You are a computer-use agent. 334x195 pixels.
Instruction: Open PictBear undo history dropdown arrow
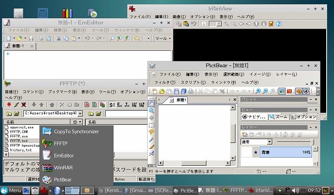click(237, 91)
